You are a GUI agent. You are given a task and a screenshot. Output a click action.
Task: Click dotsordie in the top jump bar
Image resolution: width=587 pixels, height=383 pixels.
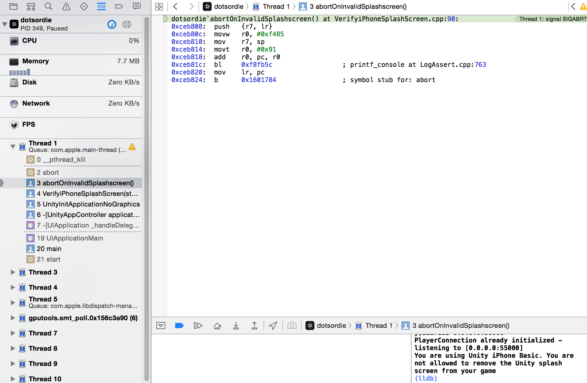point(223,6)
